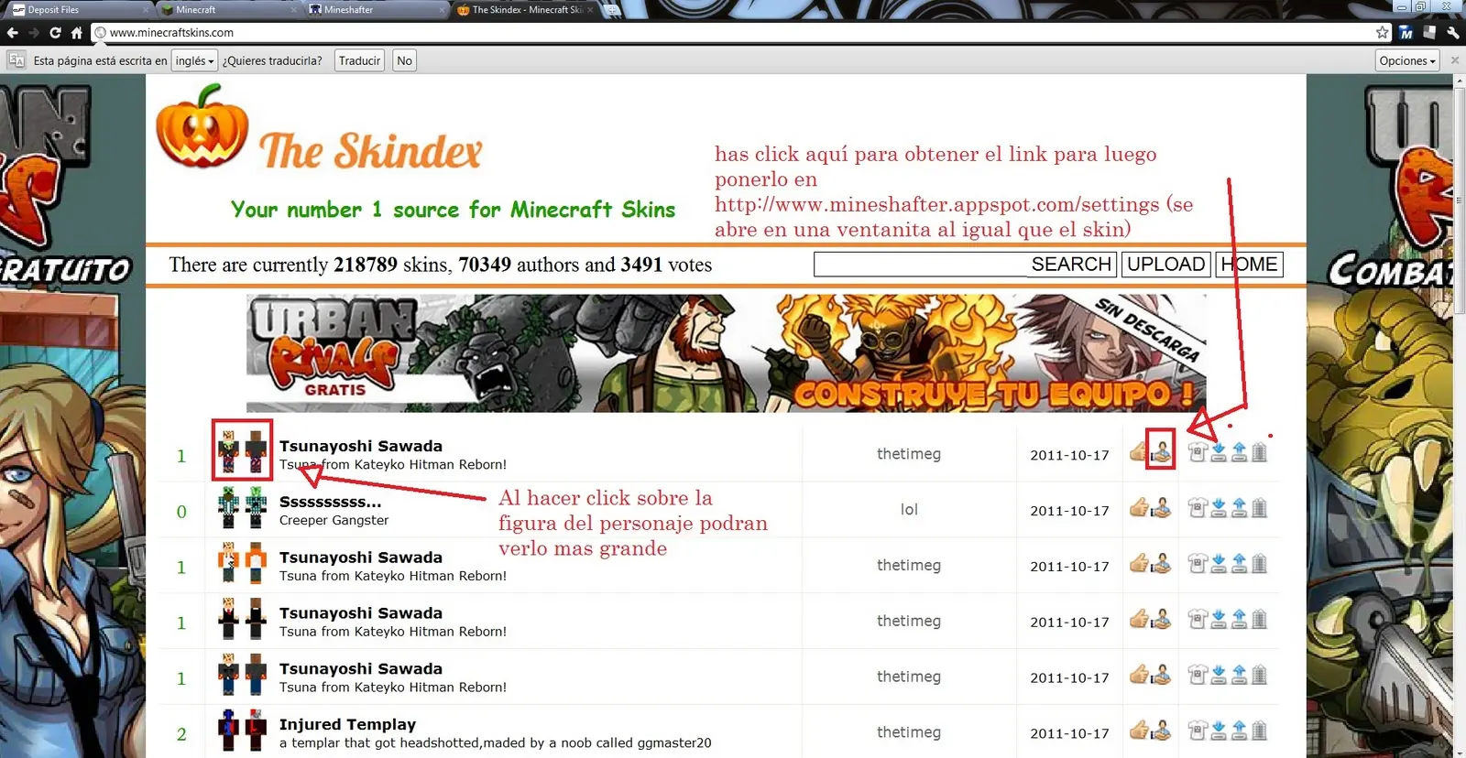Open the Ssssssssss... skin title link
1466x758 pixels.
click(331, 502)
